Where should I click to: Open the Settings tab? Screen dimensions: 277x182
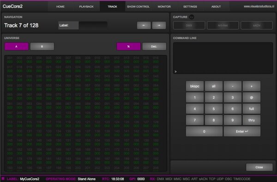click(190, 6)
